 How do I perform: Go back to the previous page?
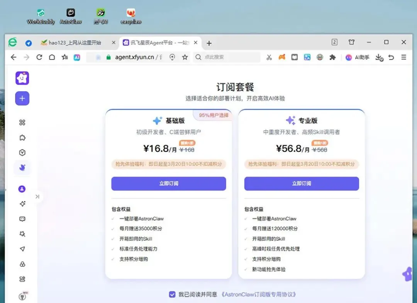pos(14,57)
